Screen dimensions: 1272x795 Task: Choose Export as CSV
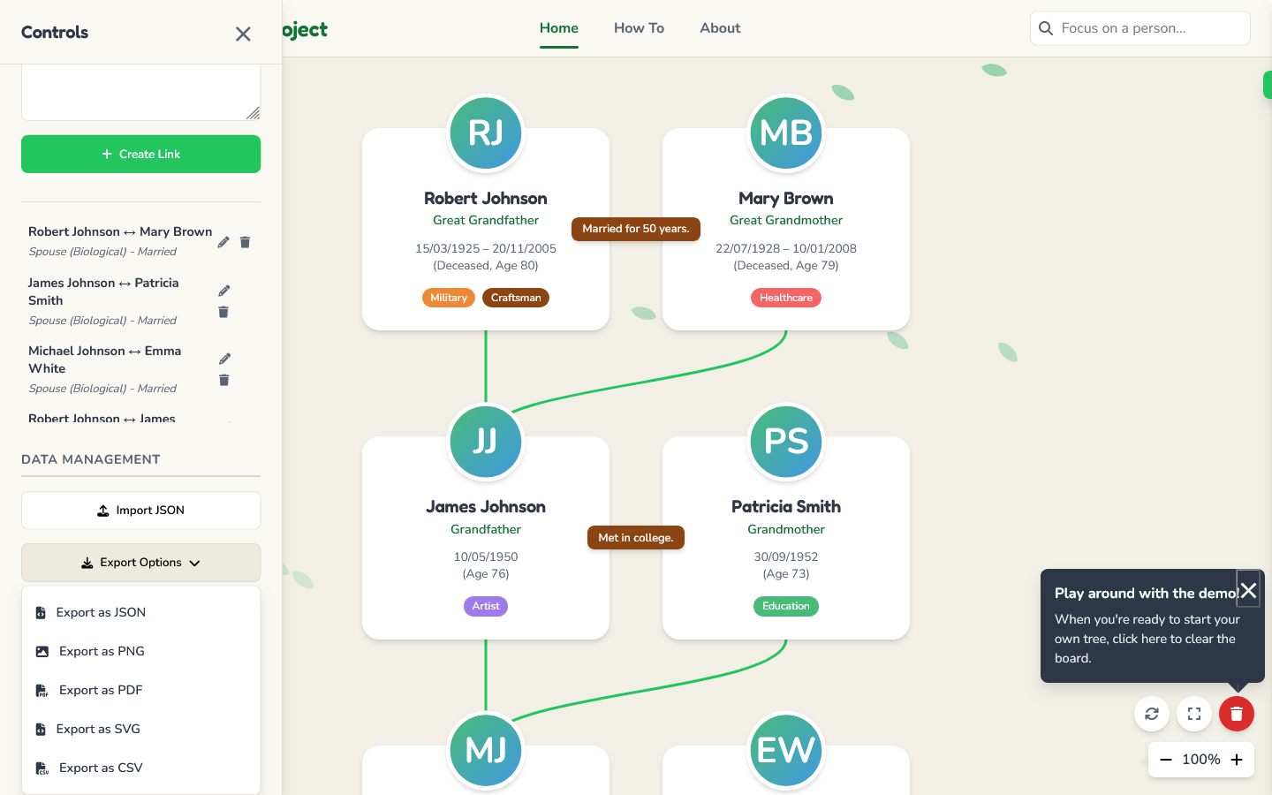coord(140,768)
